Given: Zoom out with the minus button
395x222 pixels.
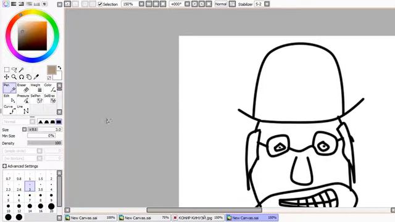Looking at the screenshot, I should click(x=149, y=4).
